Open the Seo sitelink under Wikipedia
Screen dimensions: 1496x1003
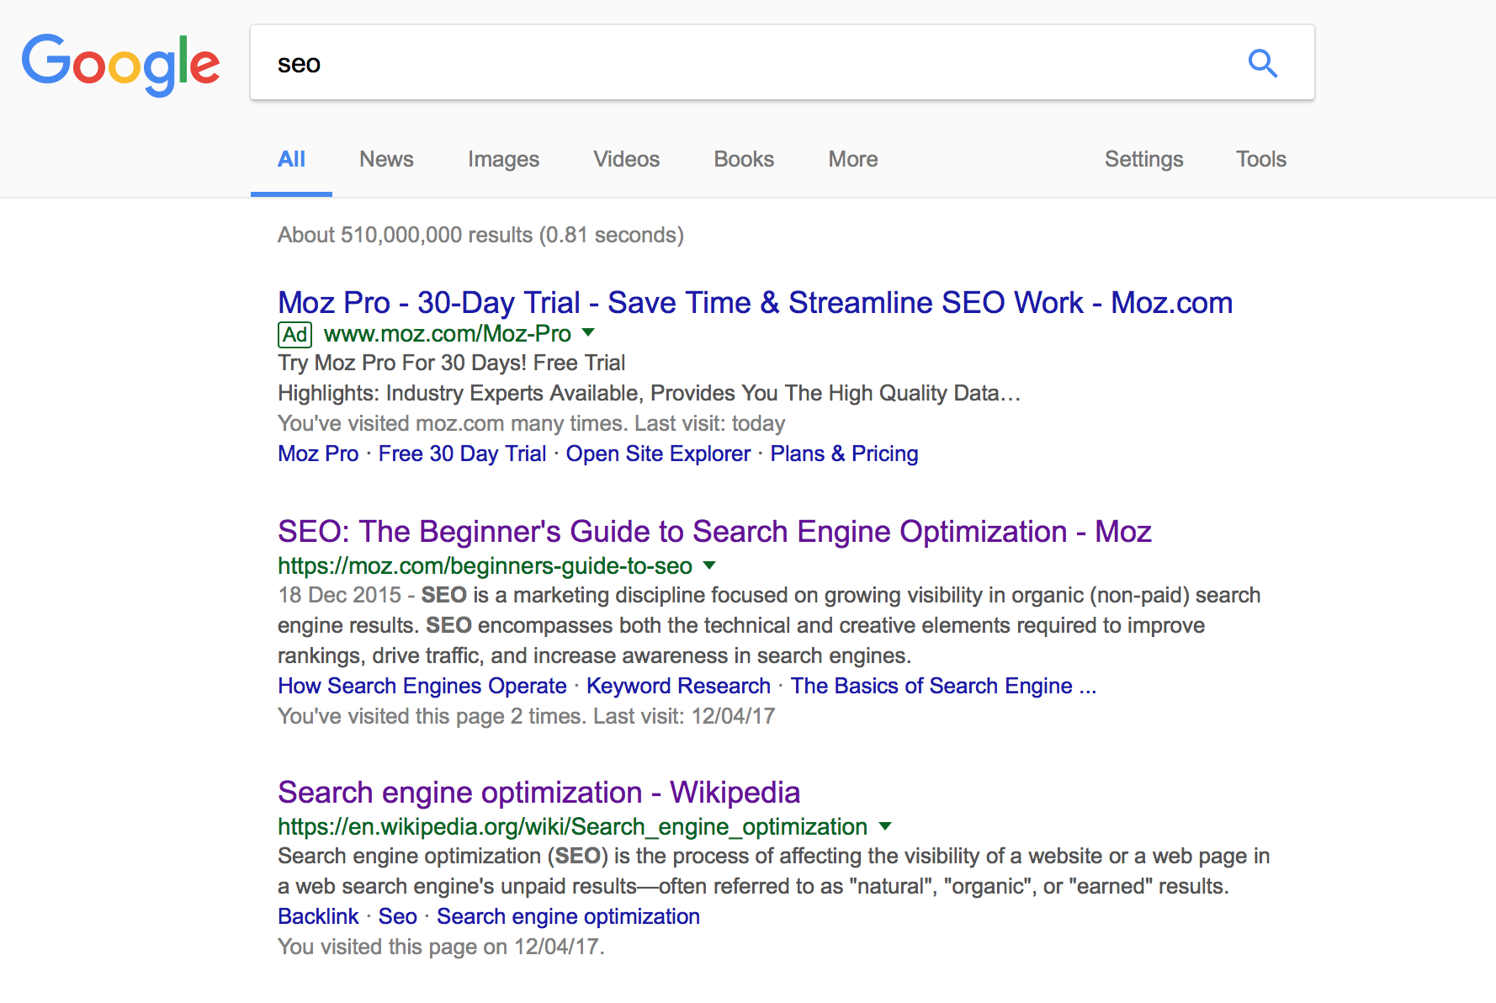pyautogui.click(x=397, y=916)
